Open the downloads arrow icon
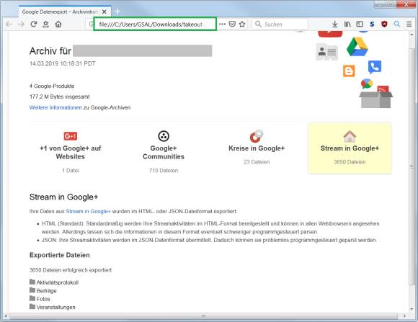This screenshot has height=322, width=418. coord(335,24)
